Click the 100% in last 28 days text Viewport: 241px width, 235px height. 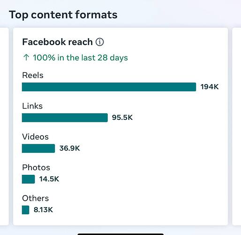[x=80, y=58]
